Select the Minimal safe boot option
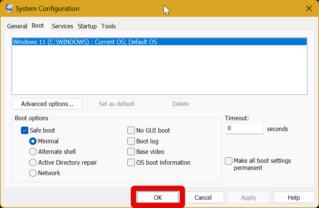This screenshot has width=319, height=208. point(33,141)
